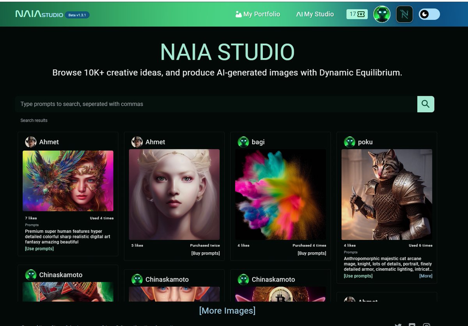
Task: Click the 4 likes count on bagi's card
Action: pyautogui.click(x=244, y=246)
